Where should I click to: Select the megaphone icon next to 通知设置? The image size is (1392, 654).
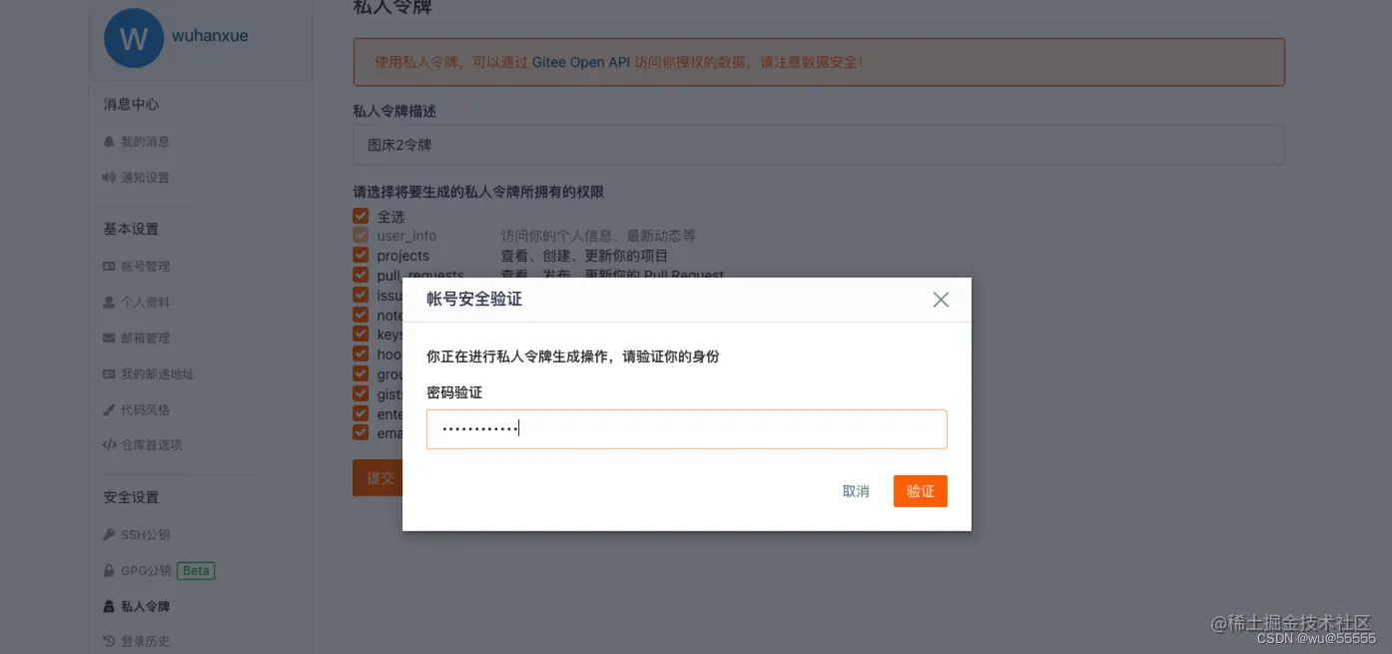(x=110, y=178)
